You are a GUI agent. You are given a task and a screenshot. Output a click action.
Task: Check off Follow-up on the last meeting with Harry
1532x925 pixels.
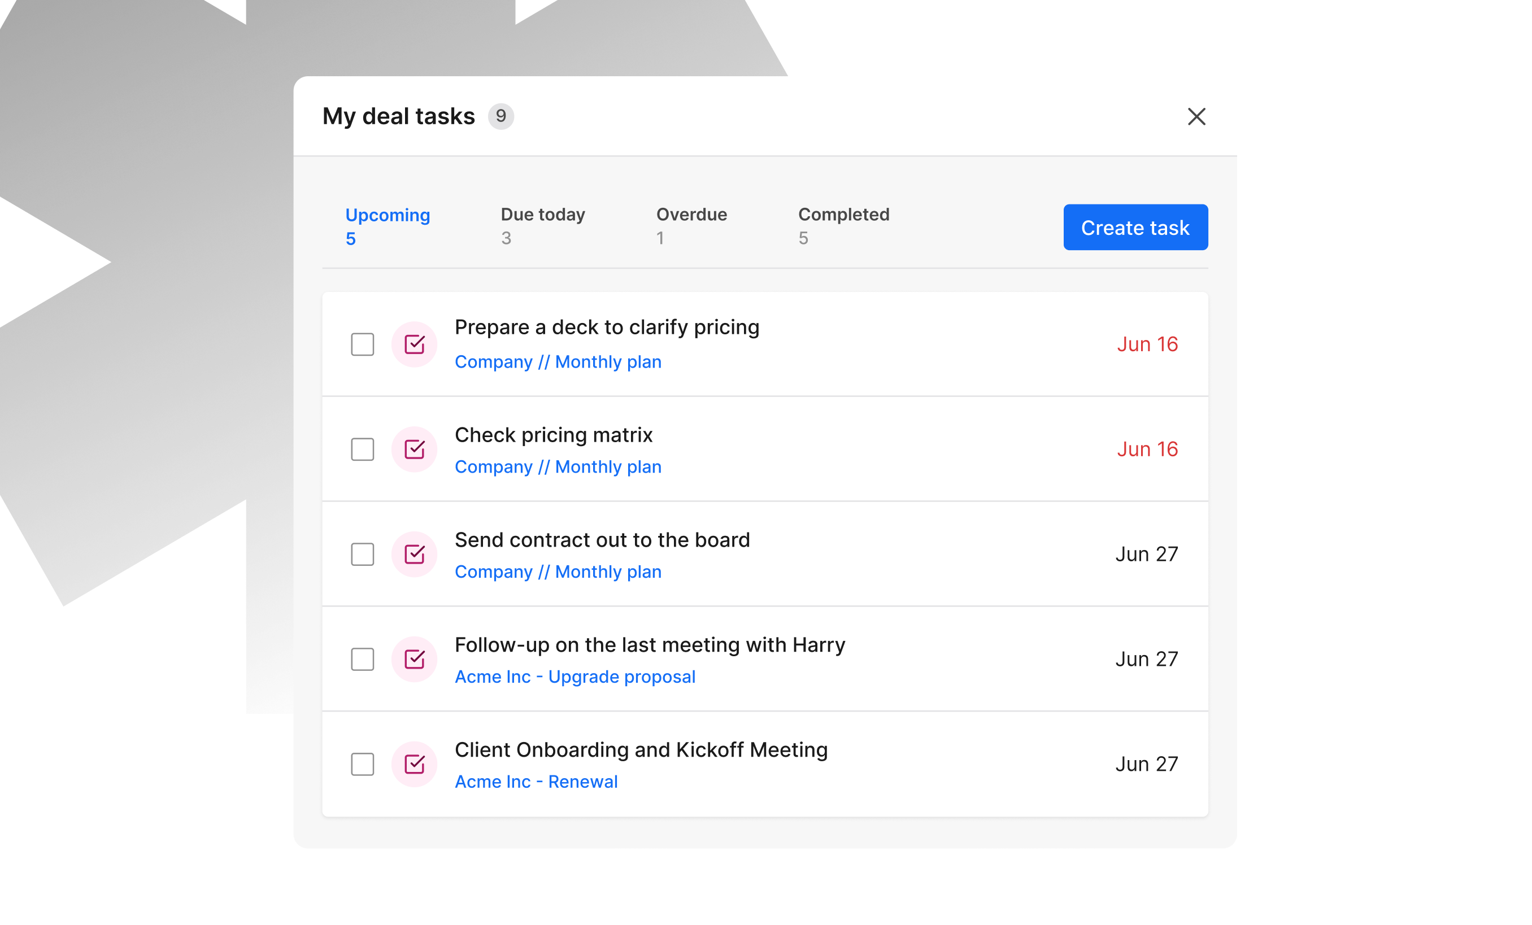click(363, 659)
